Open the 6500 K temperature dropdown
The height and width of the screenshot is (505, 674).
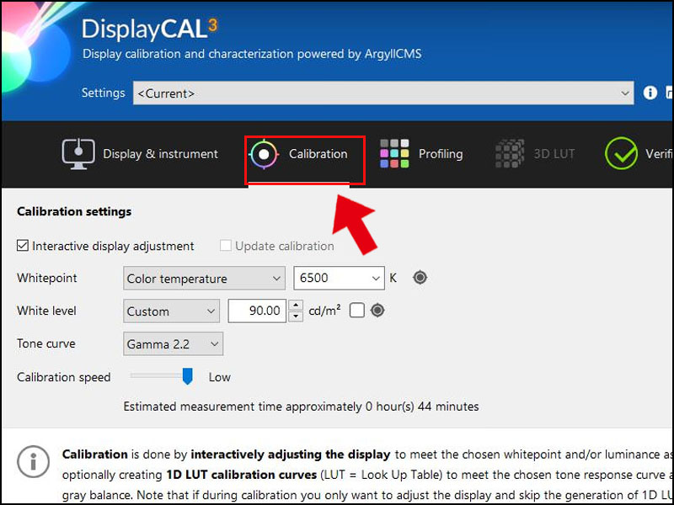coord(339,279)
